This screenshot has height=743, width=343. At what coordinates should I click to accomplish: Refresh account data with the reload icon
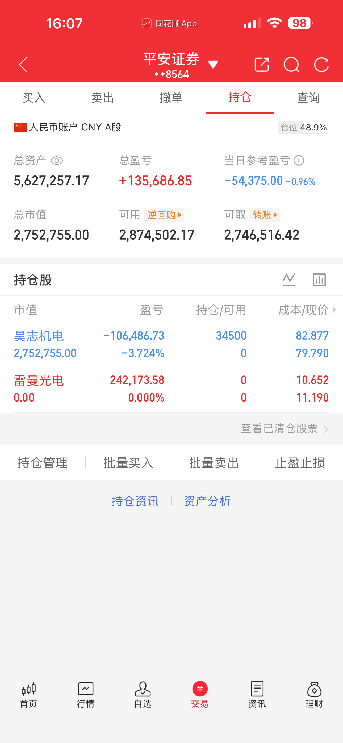point(321,65)
